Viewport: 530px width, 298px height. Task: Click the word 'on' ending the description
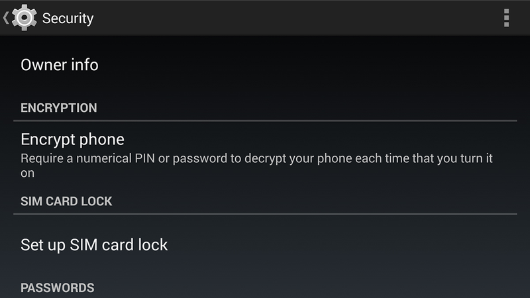(27, 174)
